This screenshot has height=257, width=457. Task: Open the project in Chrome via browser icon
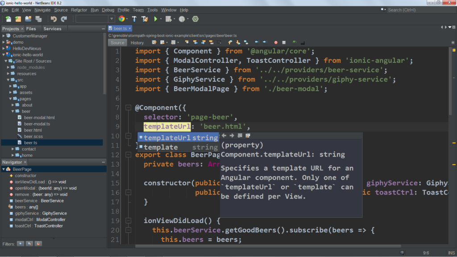[122, 19]
